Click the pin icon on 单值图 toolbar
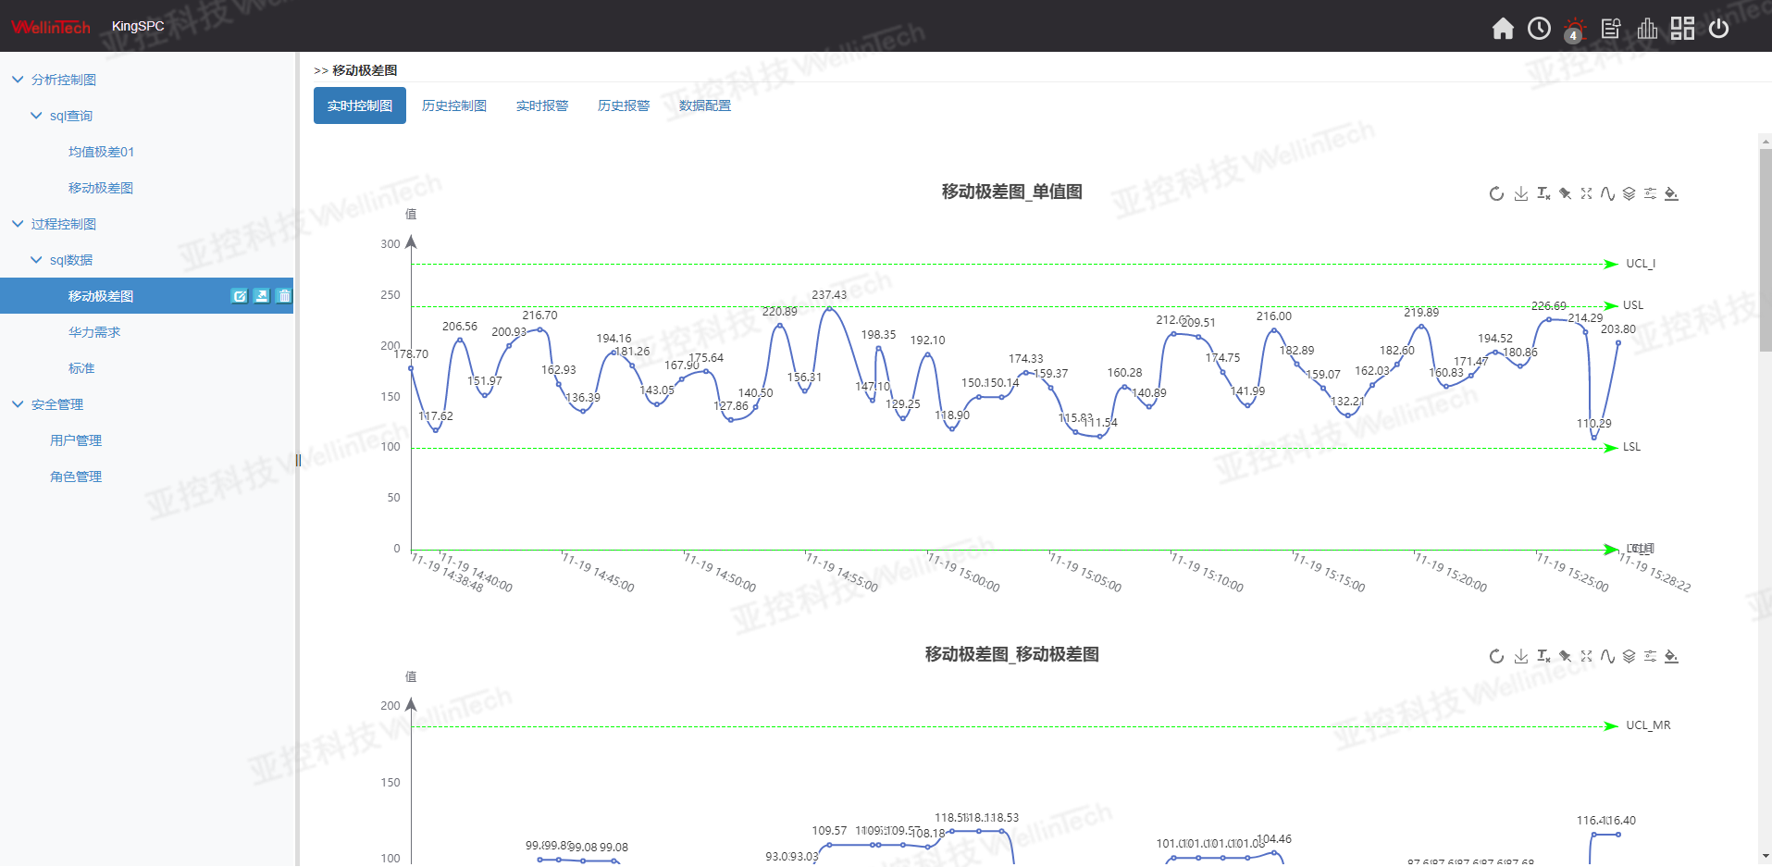Image resolution: width=1772 pixels, height=867 pixels. pos(1565,193)
